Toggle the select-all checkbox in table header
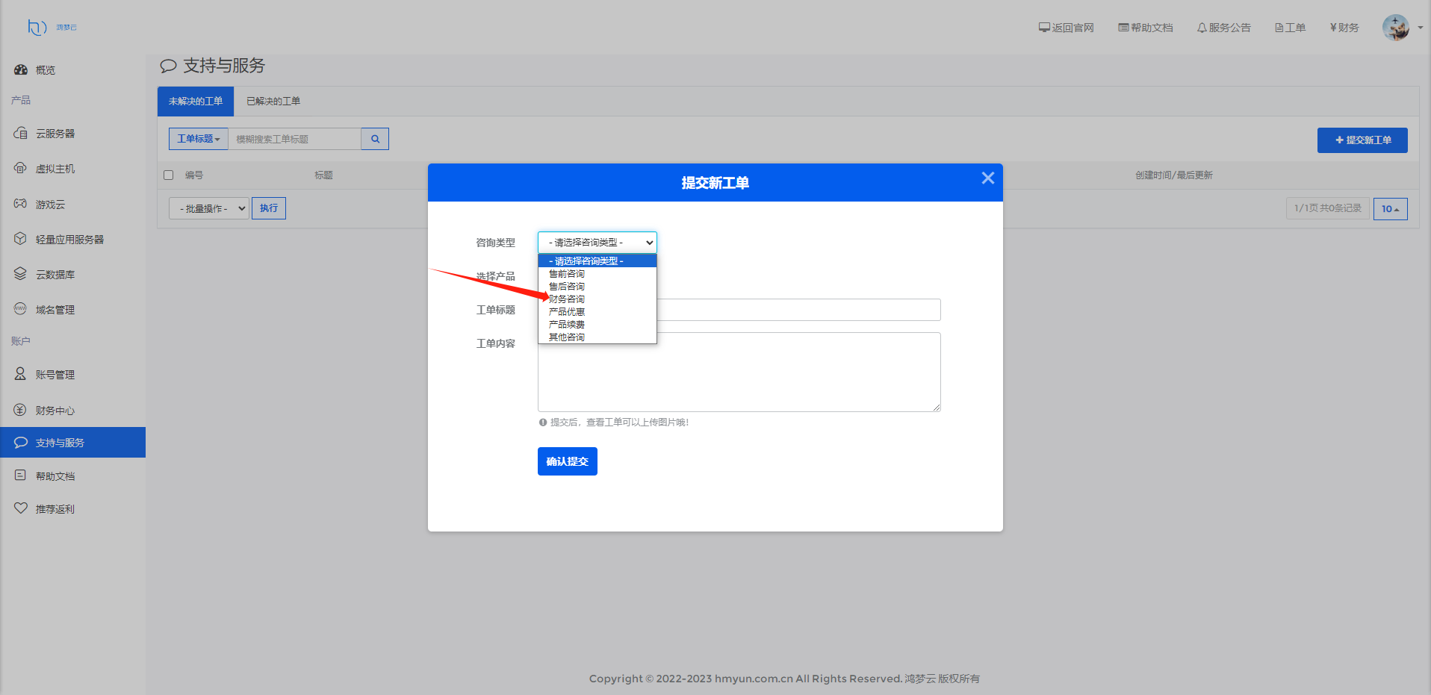The height and width of the screenshot is (695, 1431). pyautogui.click(x=169, y=175)
